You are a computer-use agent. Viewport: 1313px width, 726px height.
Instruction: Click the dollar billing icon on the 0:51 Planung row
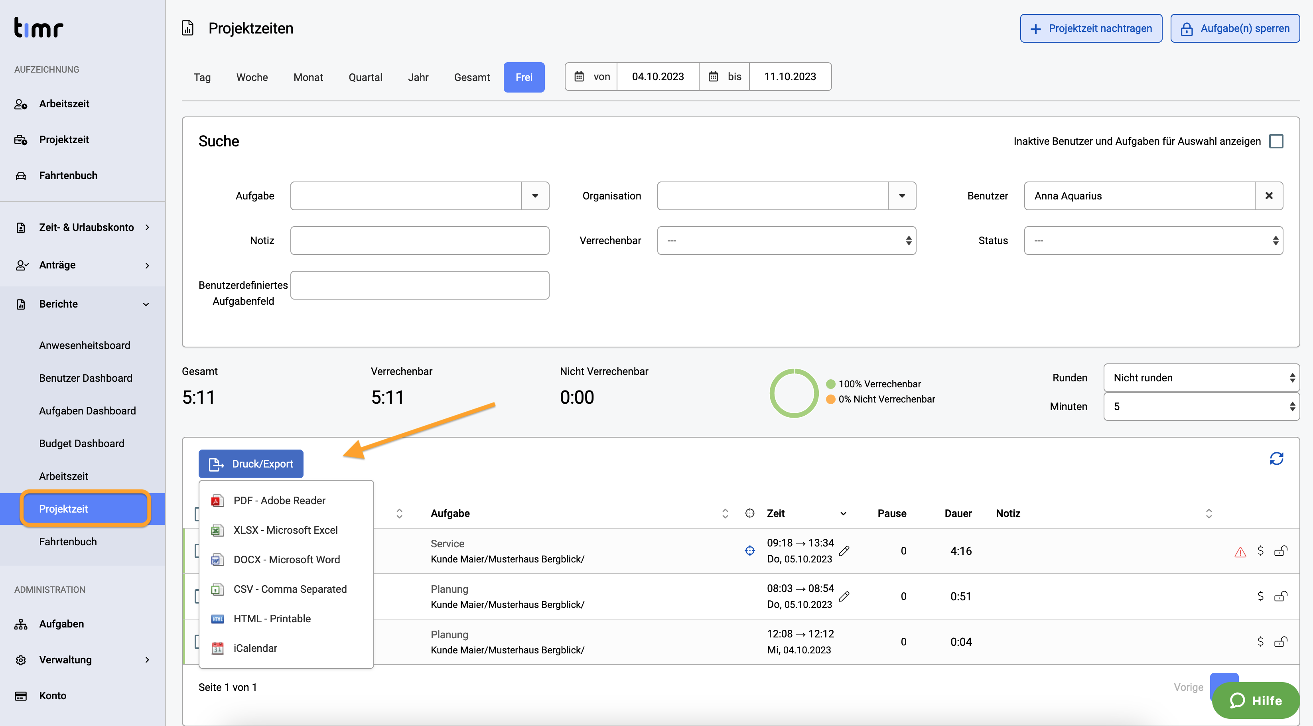click(1260, 596)
